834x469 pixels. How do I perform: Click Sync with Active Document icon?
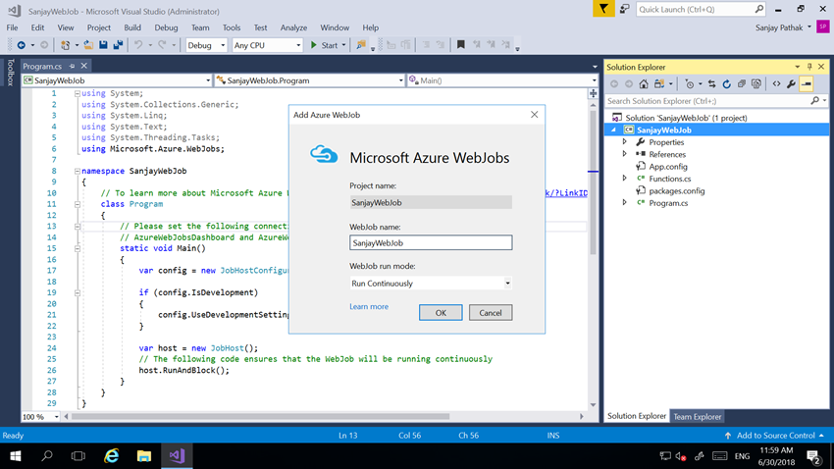pyautogui.click(x=711, y=84)
